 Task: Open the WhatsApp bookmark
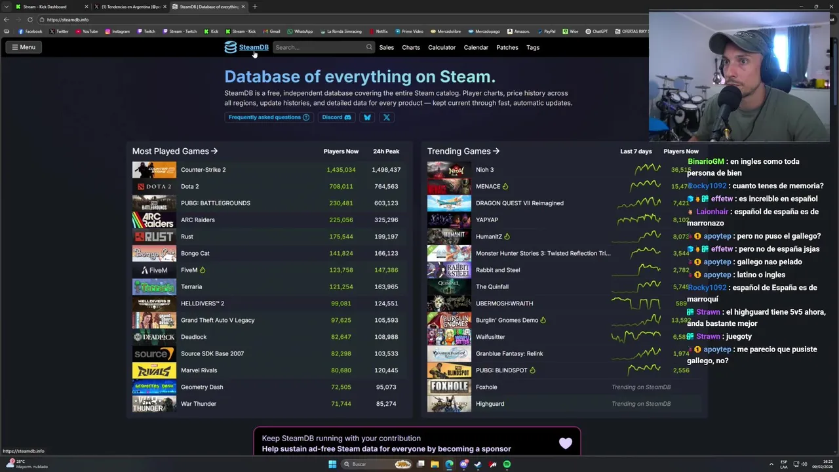pyautogui.click(x=300, y=31)
